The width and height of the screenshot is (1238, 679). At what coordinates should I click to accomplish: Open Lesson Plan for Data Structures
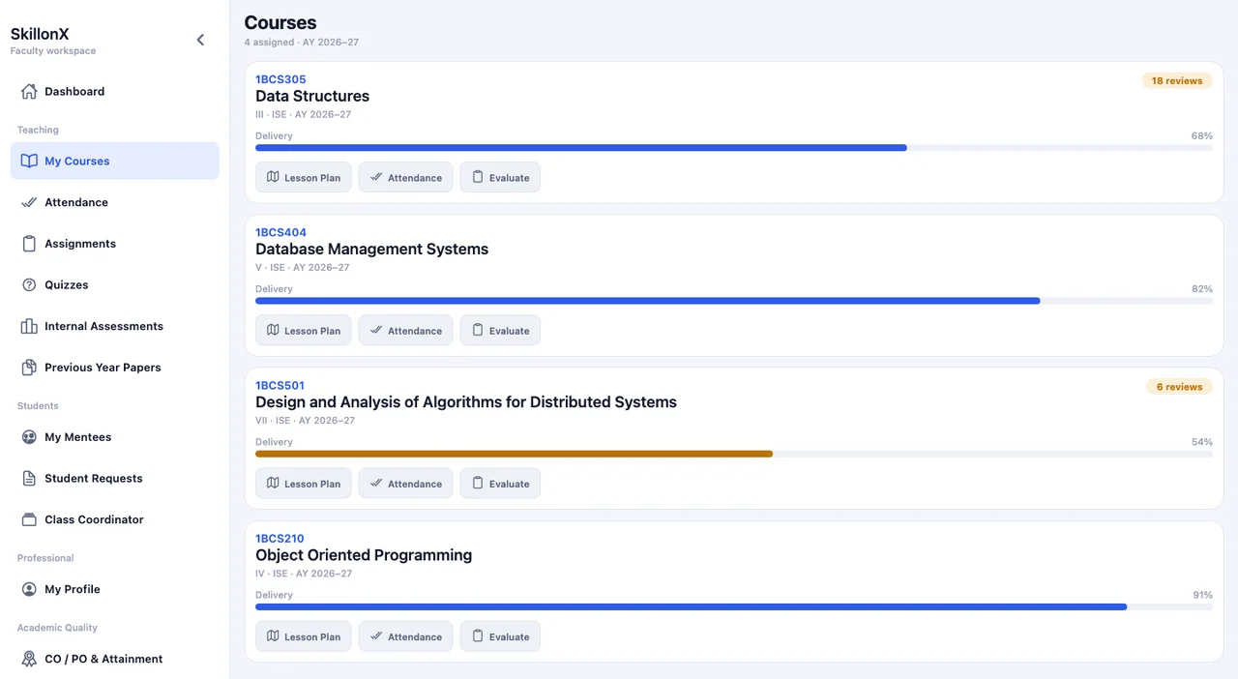pyautogui.click(x=304, y=177)
